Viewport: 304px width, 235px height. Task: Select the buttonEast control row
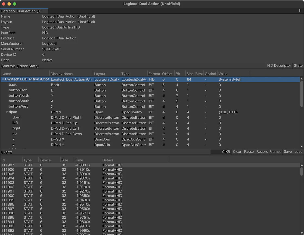pyautogui.click(x=150, y=90)
